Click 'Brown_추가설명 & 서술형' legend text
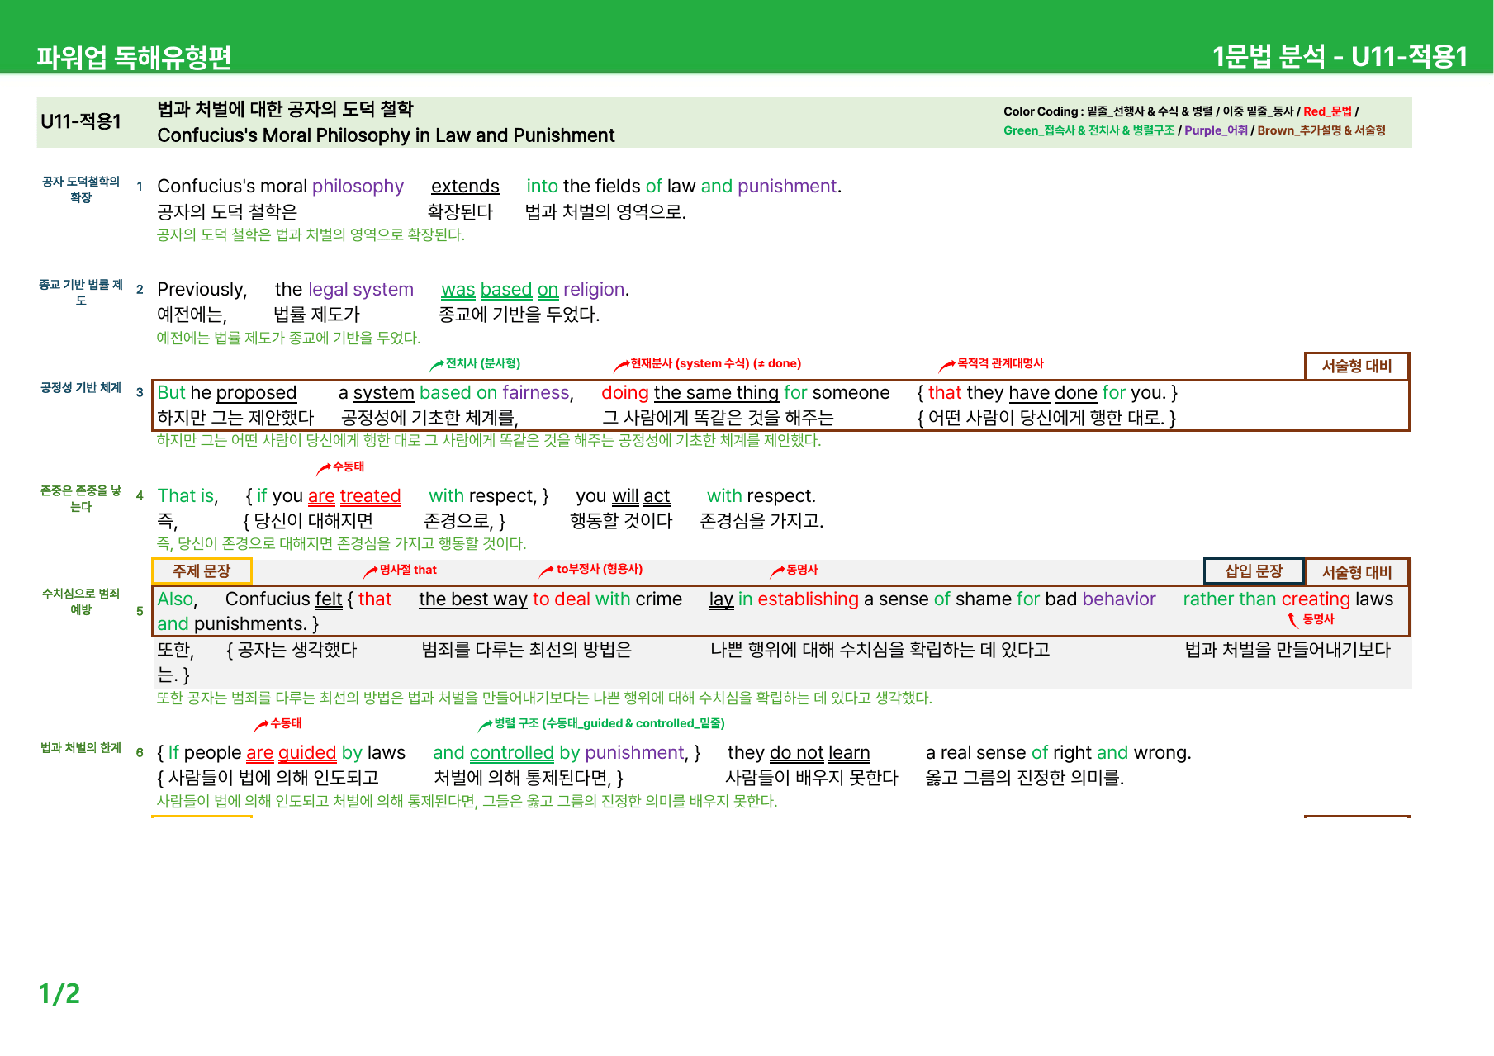The width and height of the screenshot is (1494, 1056). 1321,130
